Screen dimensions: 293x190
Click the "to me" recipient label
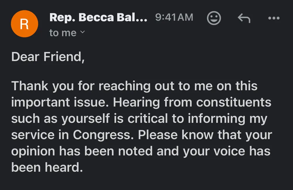point(63,33)
